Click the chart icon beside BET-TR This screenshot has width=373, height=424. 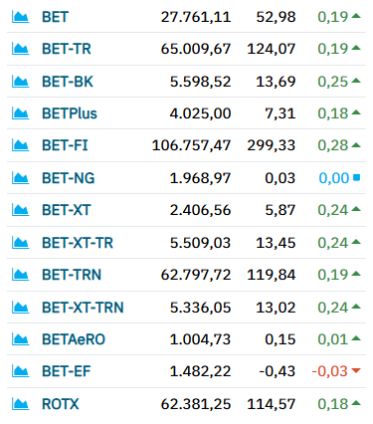(20, 49)
